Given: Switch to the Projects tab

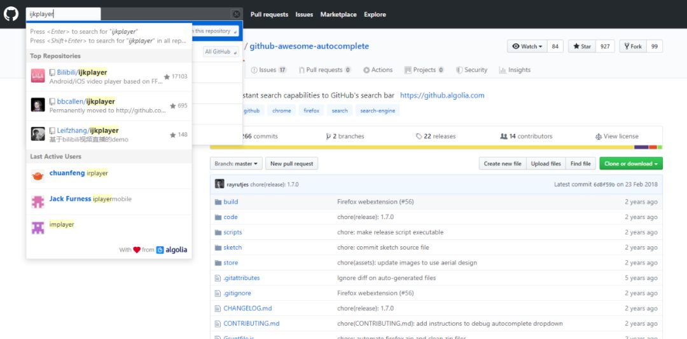Looking at the screenshot, I should [x=424, y=70].
